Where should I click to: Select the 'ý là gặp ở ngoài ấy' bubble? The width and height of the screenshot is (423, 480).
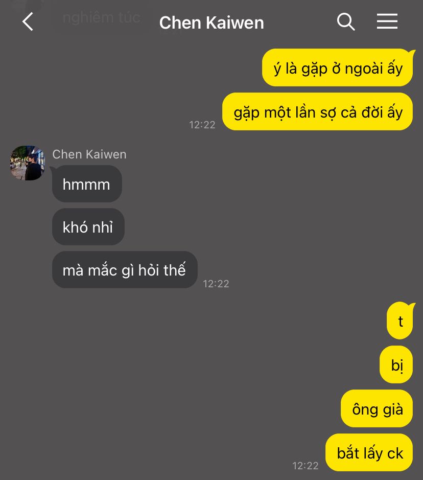pos(337,67)
